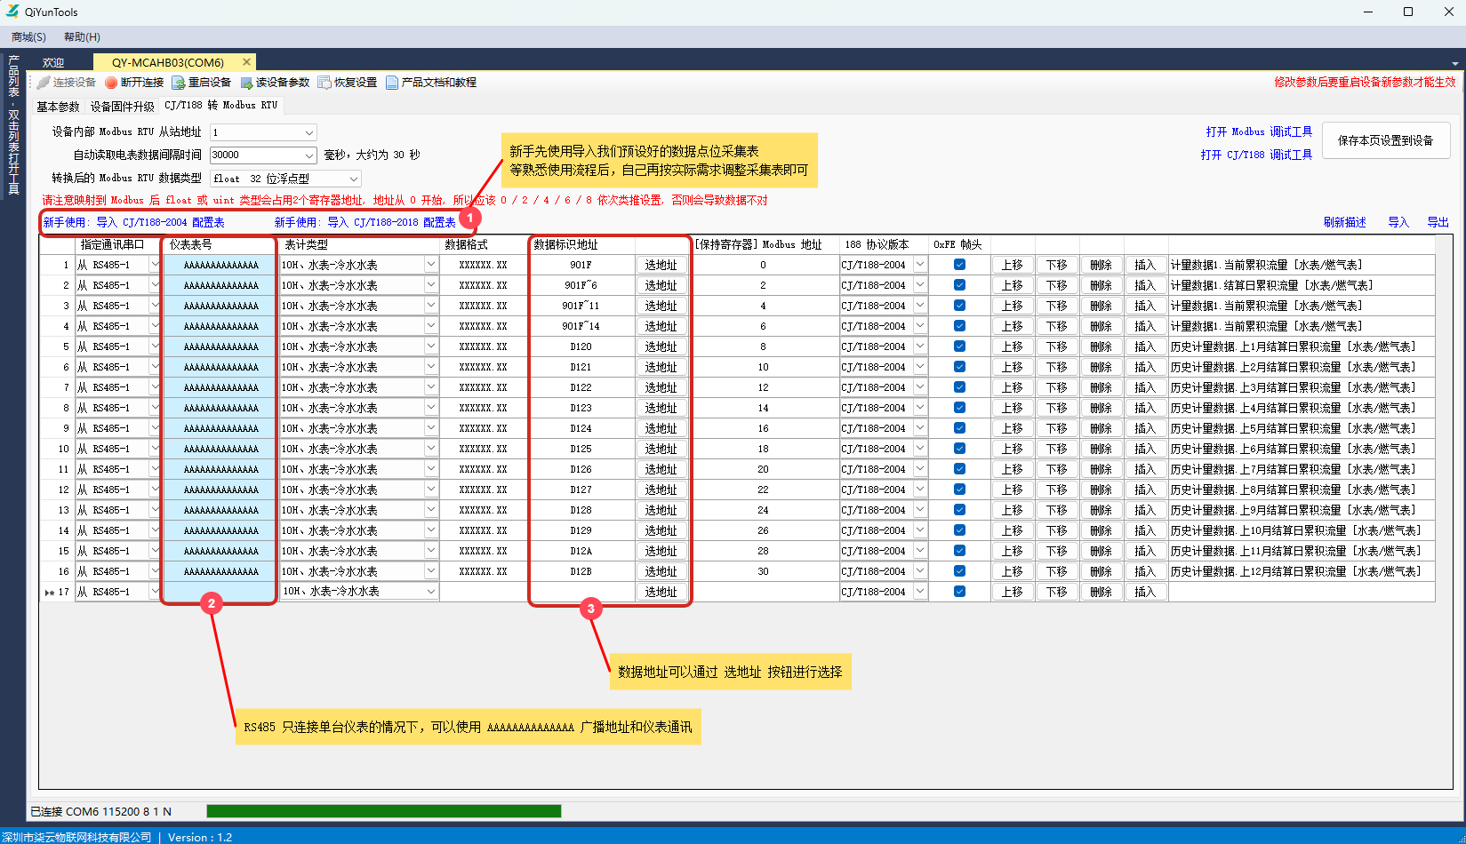Uncheck the 0xFE 帧头 checkbox on row 1
Viewport: 1466px width, 844px height.
pos(959,264)
